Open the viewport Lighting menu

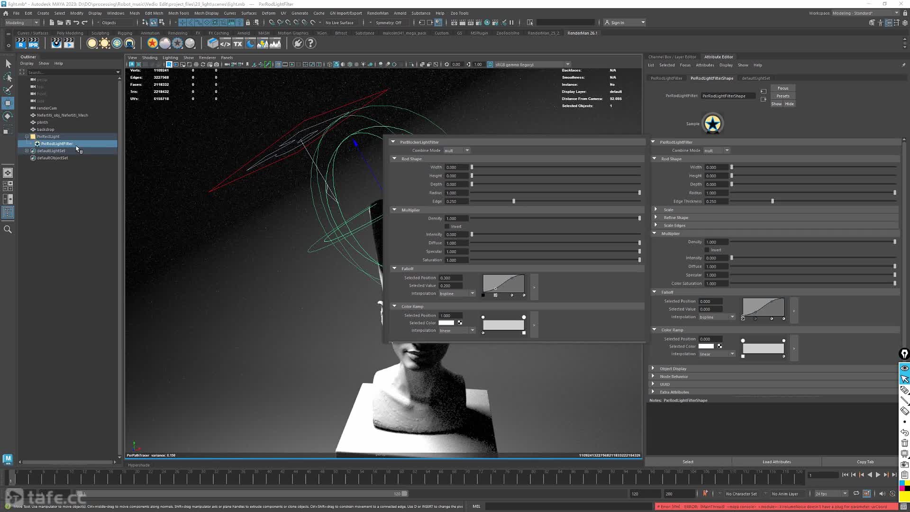click(x=170, y=58)
